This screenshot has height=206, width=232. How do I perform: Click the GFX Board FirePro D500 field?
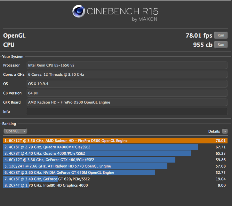coord(127,102)
